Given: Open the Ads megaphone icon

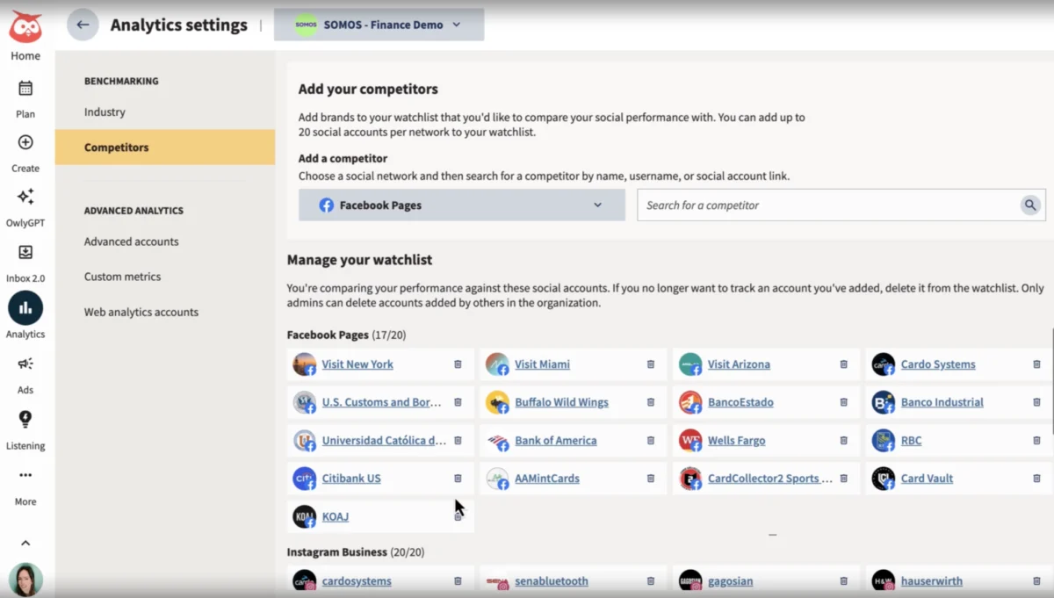Looking at the screenshot, I should pos(25,364).
